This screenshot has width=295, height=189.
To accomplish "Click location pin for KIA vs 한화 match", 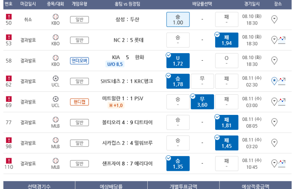I will pyautogui.click(x=274, y=61).
